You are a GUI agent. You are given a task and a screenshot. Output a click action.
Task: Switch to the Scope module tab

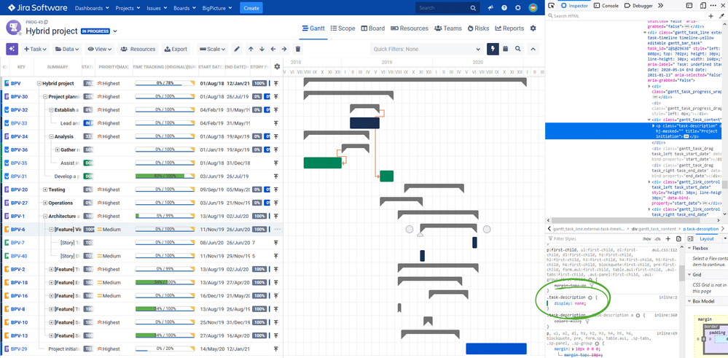click(343, 28)
